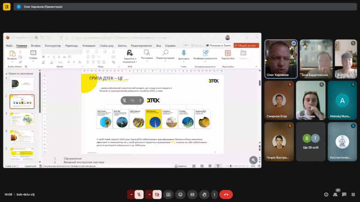The width and height of the screenshot is (360, 202).
Task: Toggle camera off button in the call bar
Action: (x=157, y=195)
